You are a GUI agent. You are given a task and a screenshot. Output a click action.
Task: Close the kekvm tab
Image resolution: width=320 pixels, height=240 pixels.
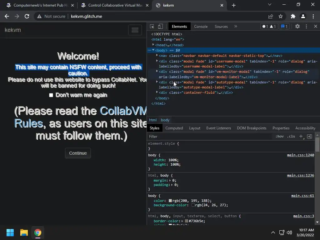(222, 5)
